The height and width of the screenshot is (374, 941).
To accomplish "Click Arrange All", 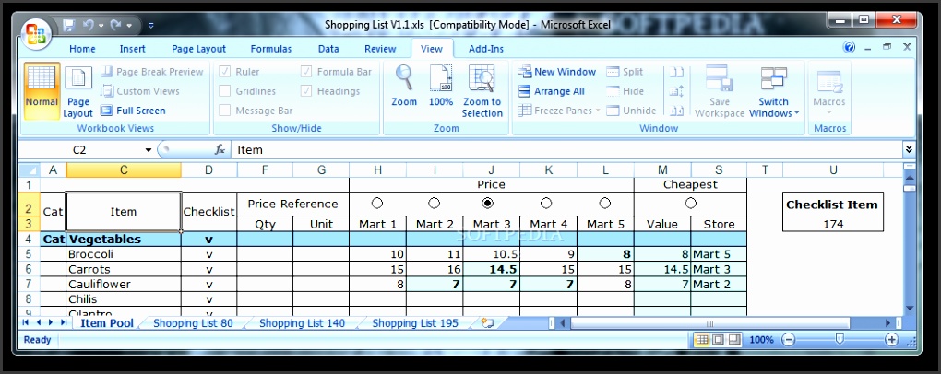I will tap(551, 91).
